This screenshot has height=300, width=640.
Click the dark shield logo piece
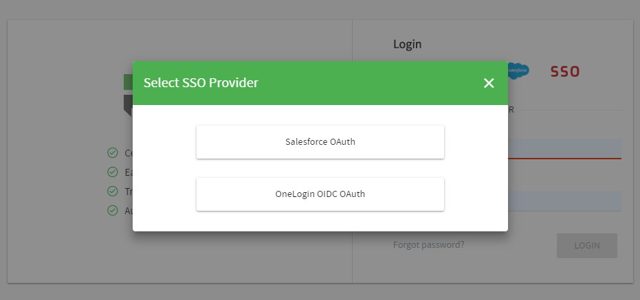click(128, 104)
